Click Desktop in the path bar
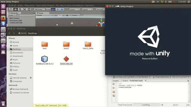The width and height of the screenshot is (191, 107). (33, 33)
